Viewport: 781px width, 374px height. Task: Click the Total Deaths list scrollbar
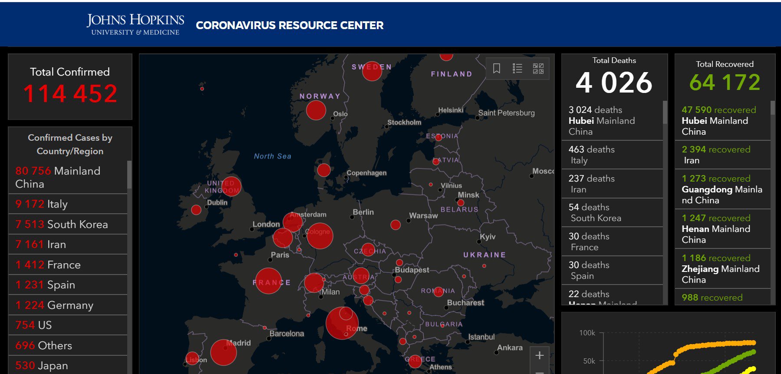[x=665, y=113]
